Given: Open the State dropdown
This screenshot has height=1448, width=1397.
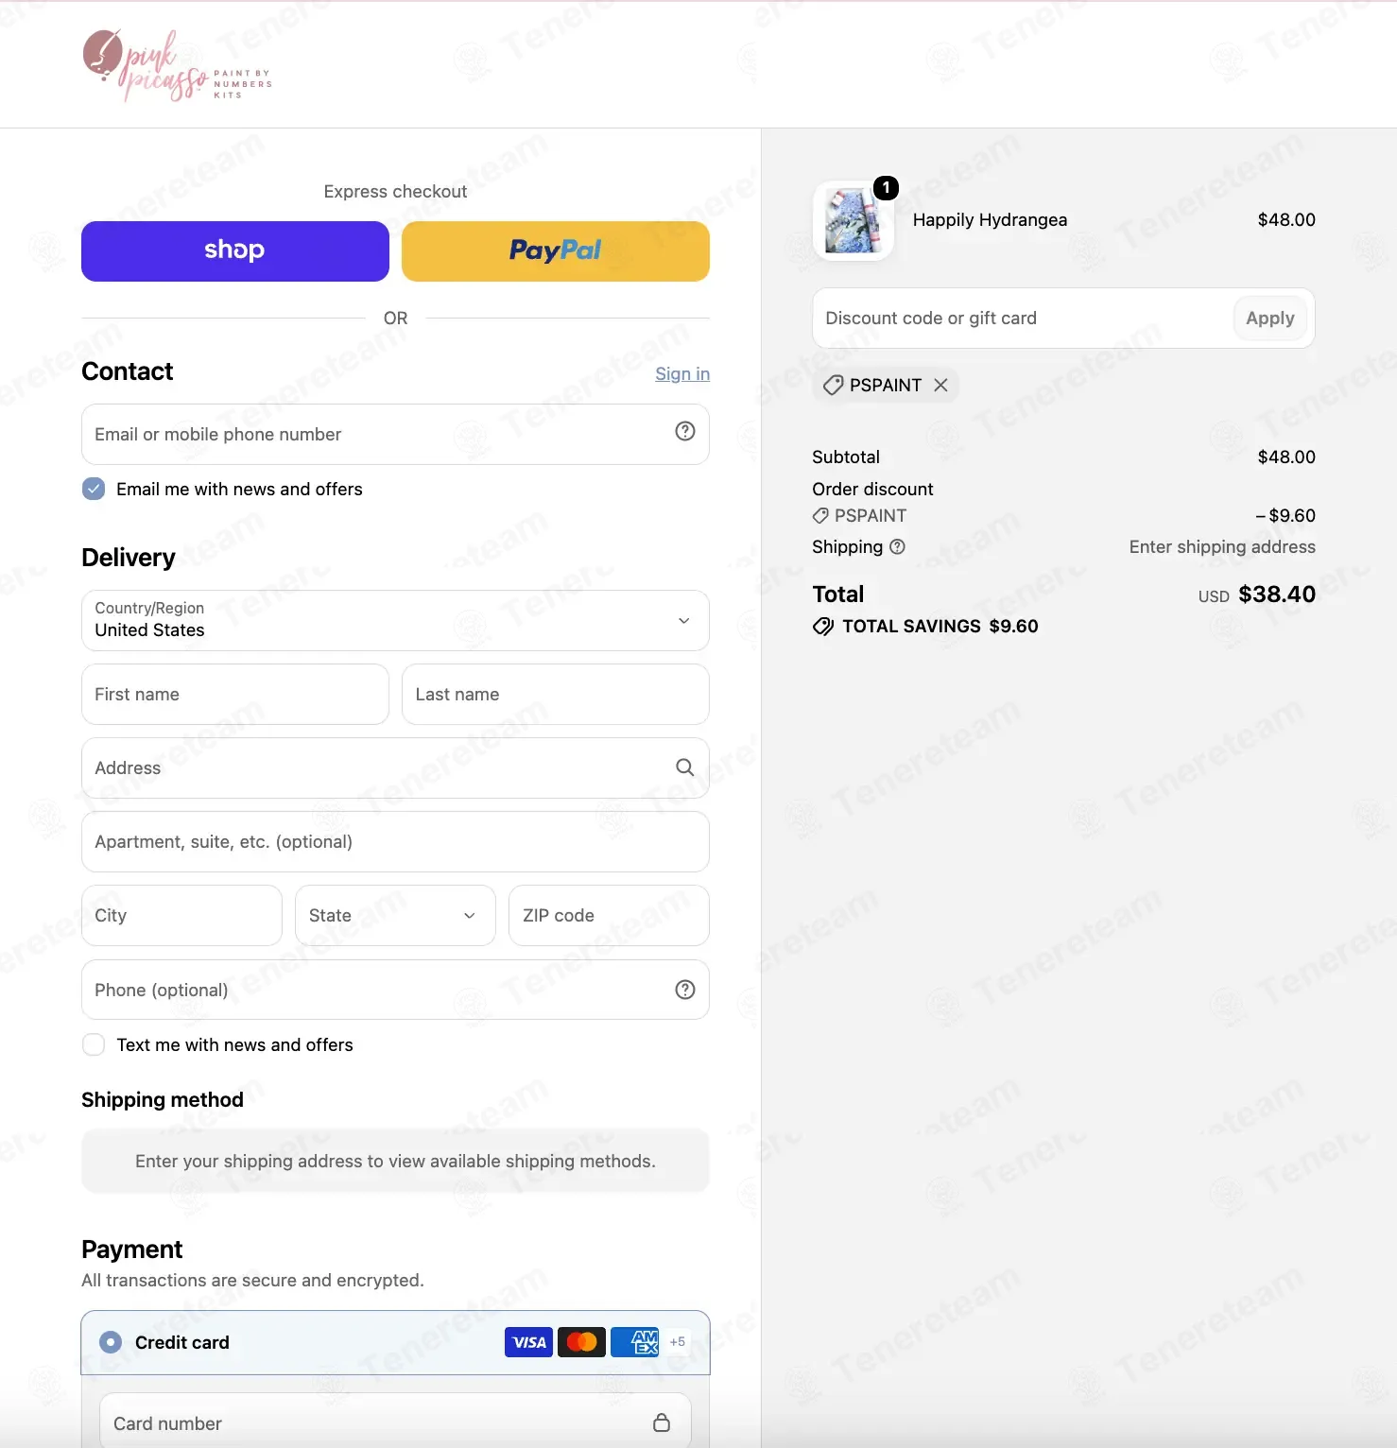Looking at the screenshot, I should (395, 915).
